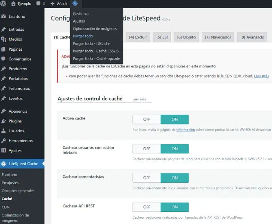Select Purgar todo - Caché opcode
This screenshot has width=272, height=224.
click(x=96, y=58)
